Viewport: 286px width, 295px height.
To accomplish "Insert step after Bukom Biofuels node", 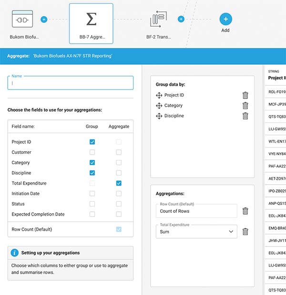I will point(44,20).
